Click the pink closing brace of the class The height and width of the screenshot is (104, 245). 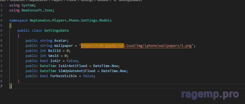[x=18, y=81]
